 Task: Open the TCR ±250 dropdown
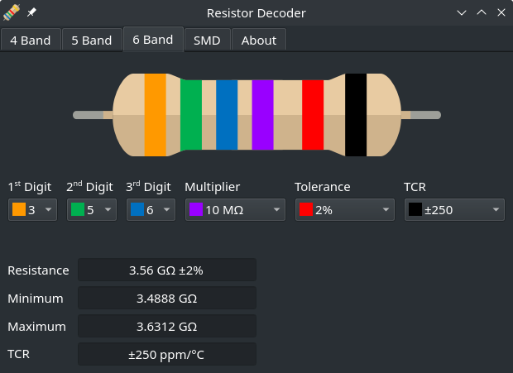click(453, 210)
